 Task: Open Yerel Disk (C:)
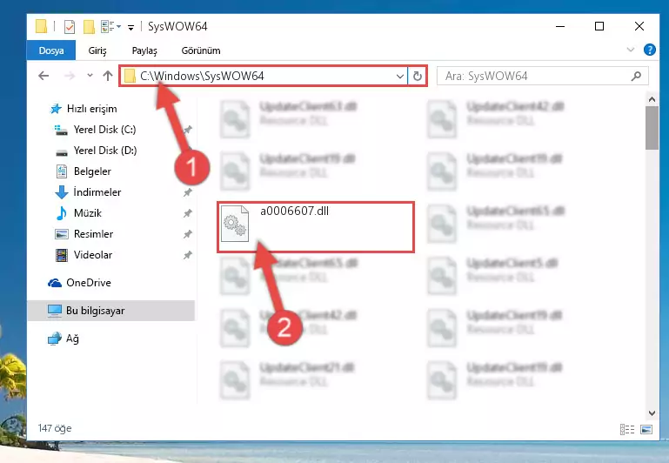[104, 130]
